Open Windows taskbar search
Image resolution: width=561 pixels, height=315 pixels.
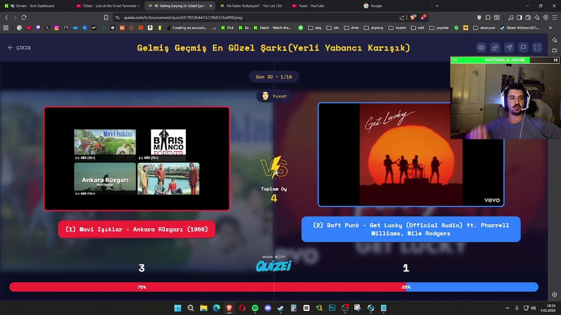click(191, 308)
